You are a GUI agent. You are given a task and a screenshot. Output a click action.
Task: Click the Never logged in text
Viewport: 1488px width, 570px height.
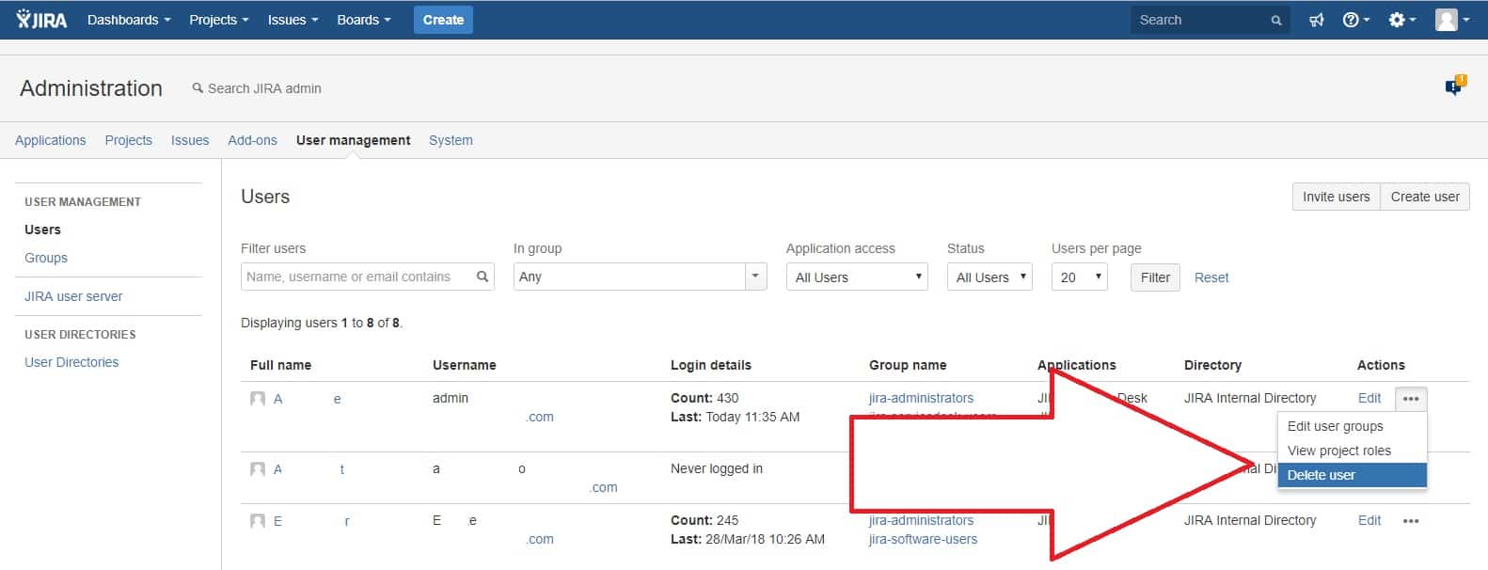point(717,468)
